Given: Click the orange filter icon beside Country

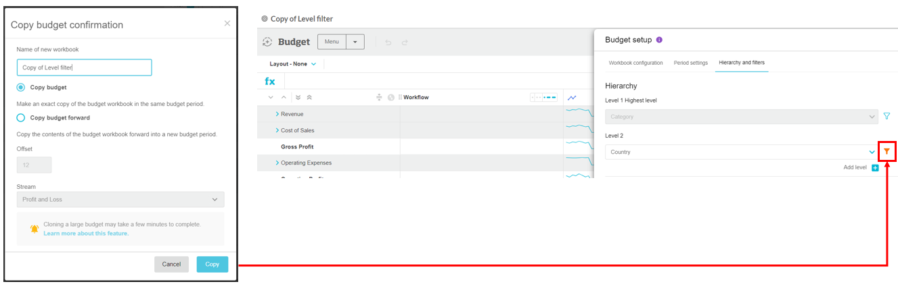Looking at the screenshot, I should coord(886,152).
